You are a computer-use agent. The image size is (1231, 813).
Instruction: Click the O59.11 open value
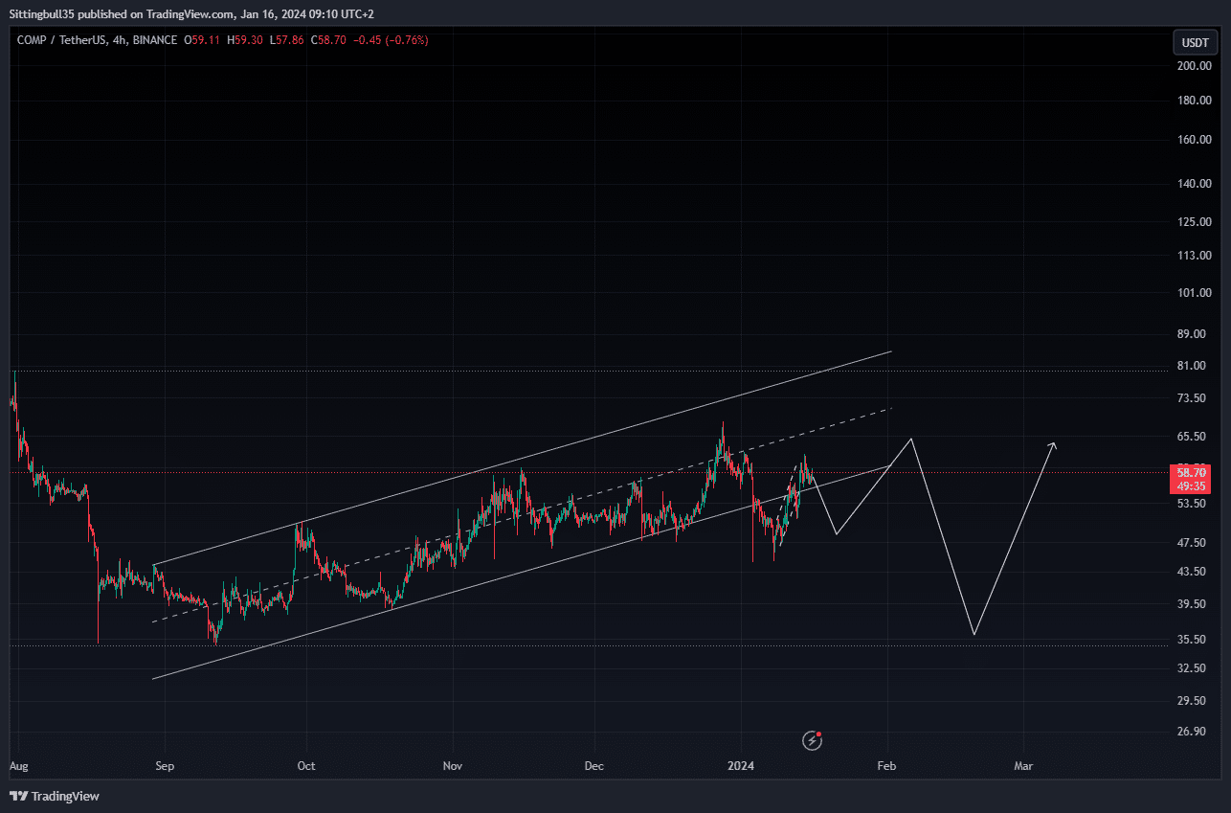pos(202,40)
